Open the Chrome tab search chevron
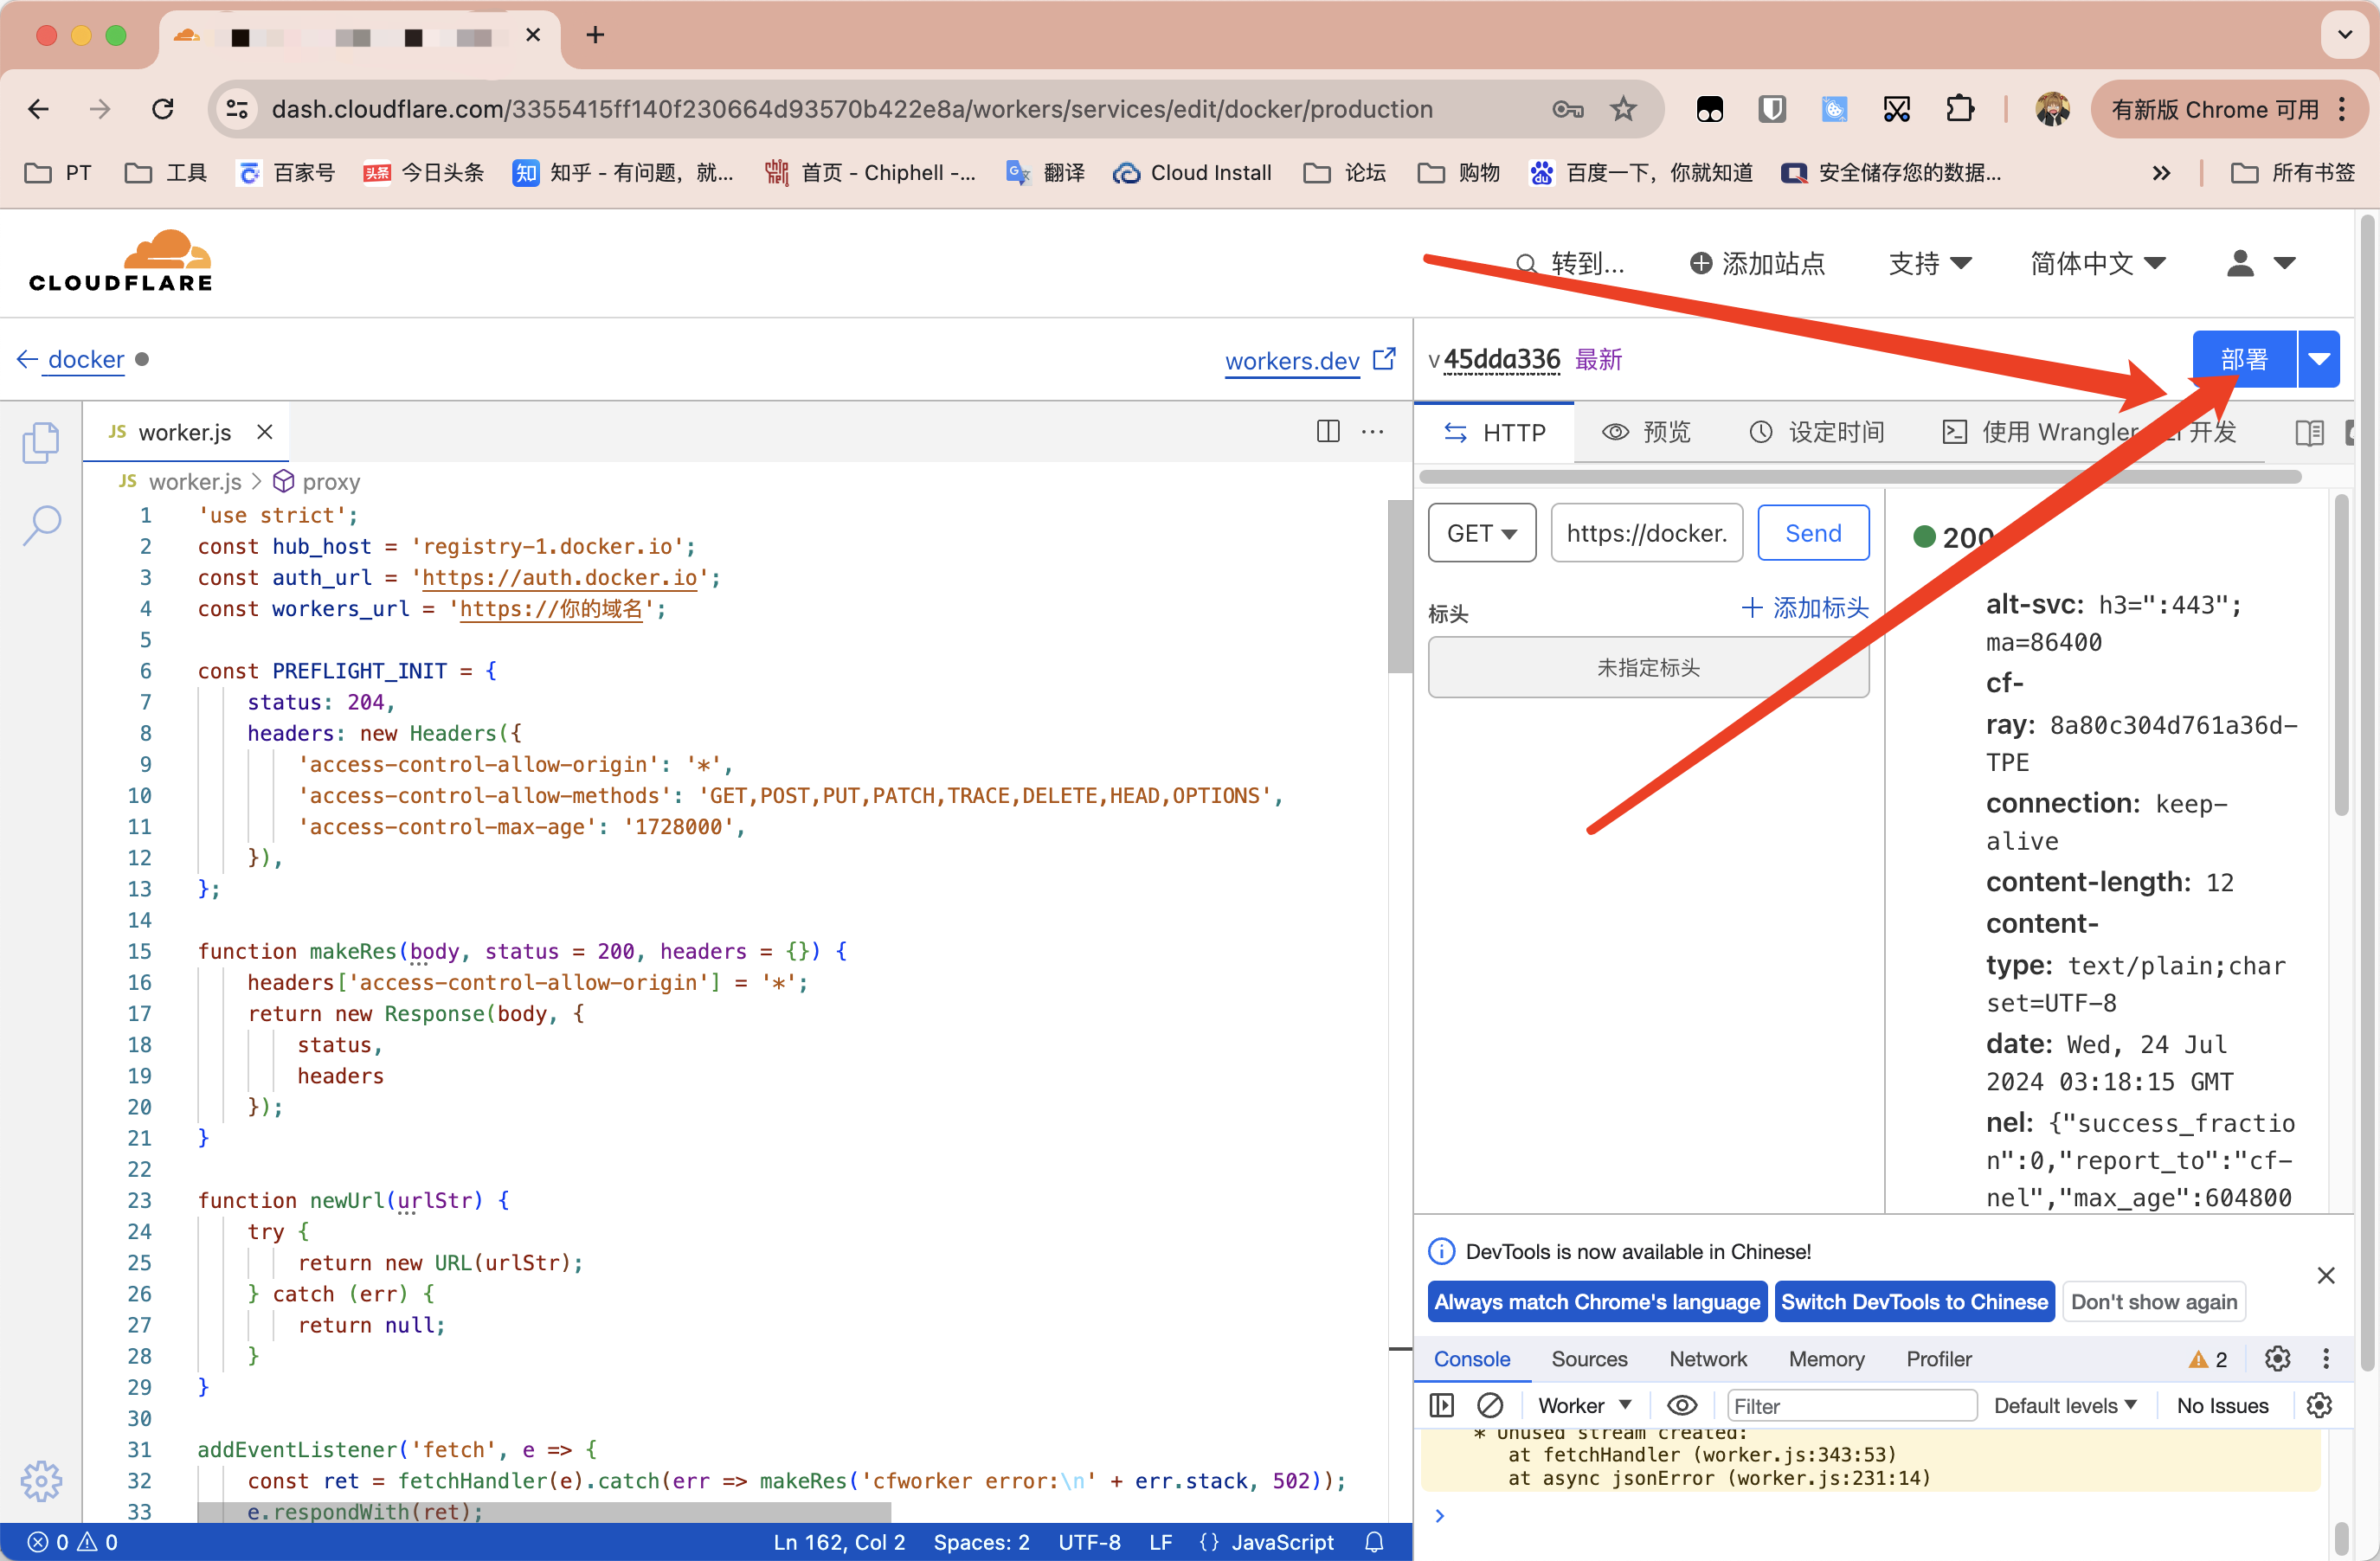 coord(2344,35)
